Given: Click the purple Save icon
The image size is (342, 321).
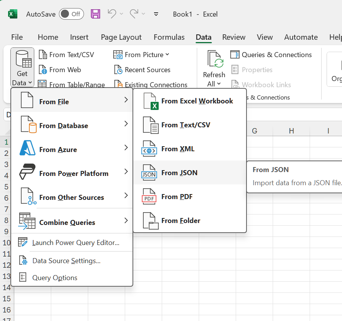Looking at the screenshot, I should click(95, 14).
